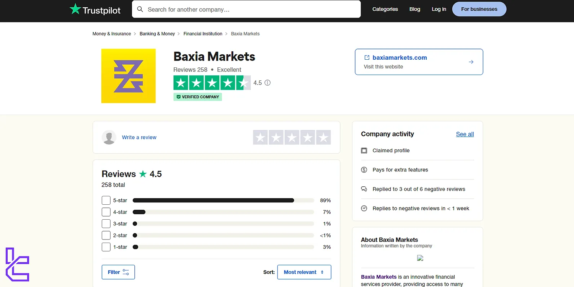Select the first star in review rating
This screenshot has height=287, width=574.
coord(261,137)
